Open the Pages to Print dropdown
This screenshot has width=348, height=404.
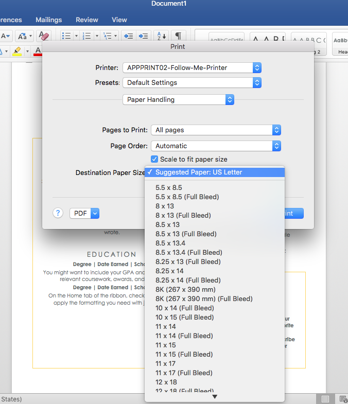coord(216,130)
